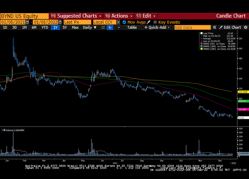Select the 1Y range tab
This screenshot has height=179, width=249.
(55, 27)
